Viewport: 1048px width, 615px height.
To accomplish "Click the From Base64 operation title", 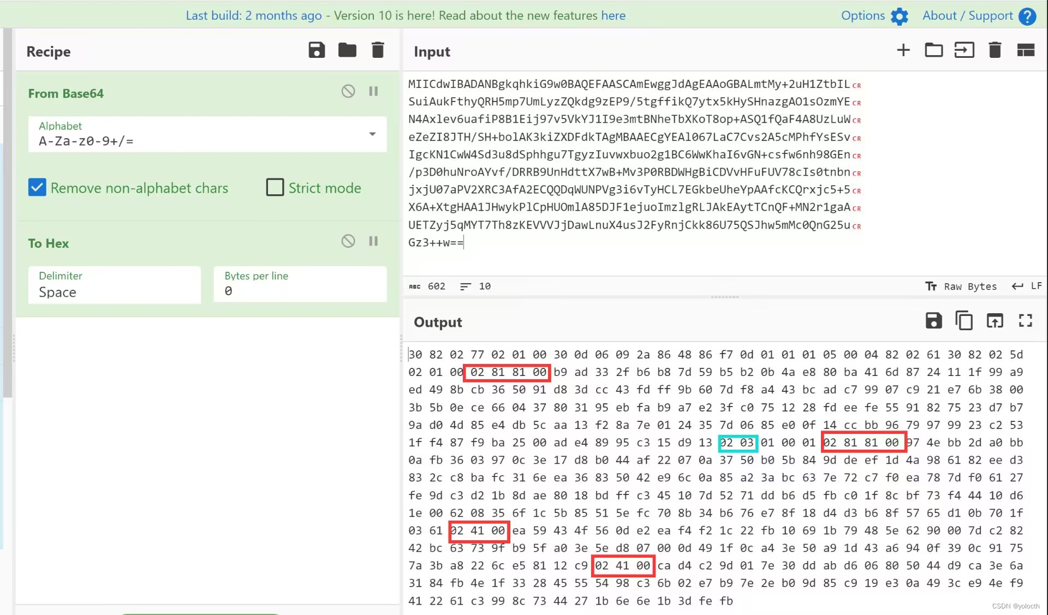I will coord(66,93).
